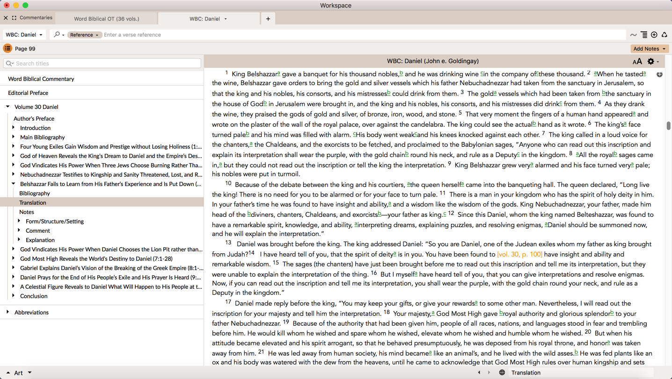Image resolution: width=672 pixels, height=379 pixels.
Task: Open WBC: Daniel tab dropdown arrow
Action: point(226,19)
